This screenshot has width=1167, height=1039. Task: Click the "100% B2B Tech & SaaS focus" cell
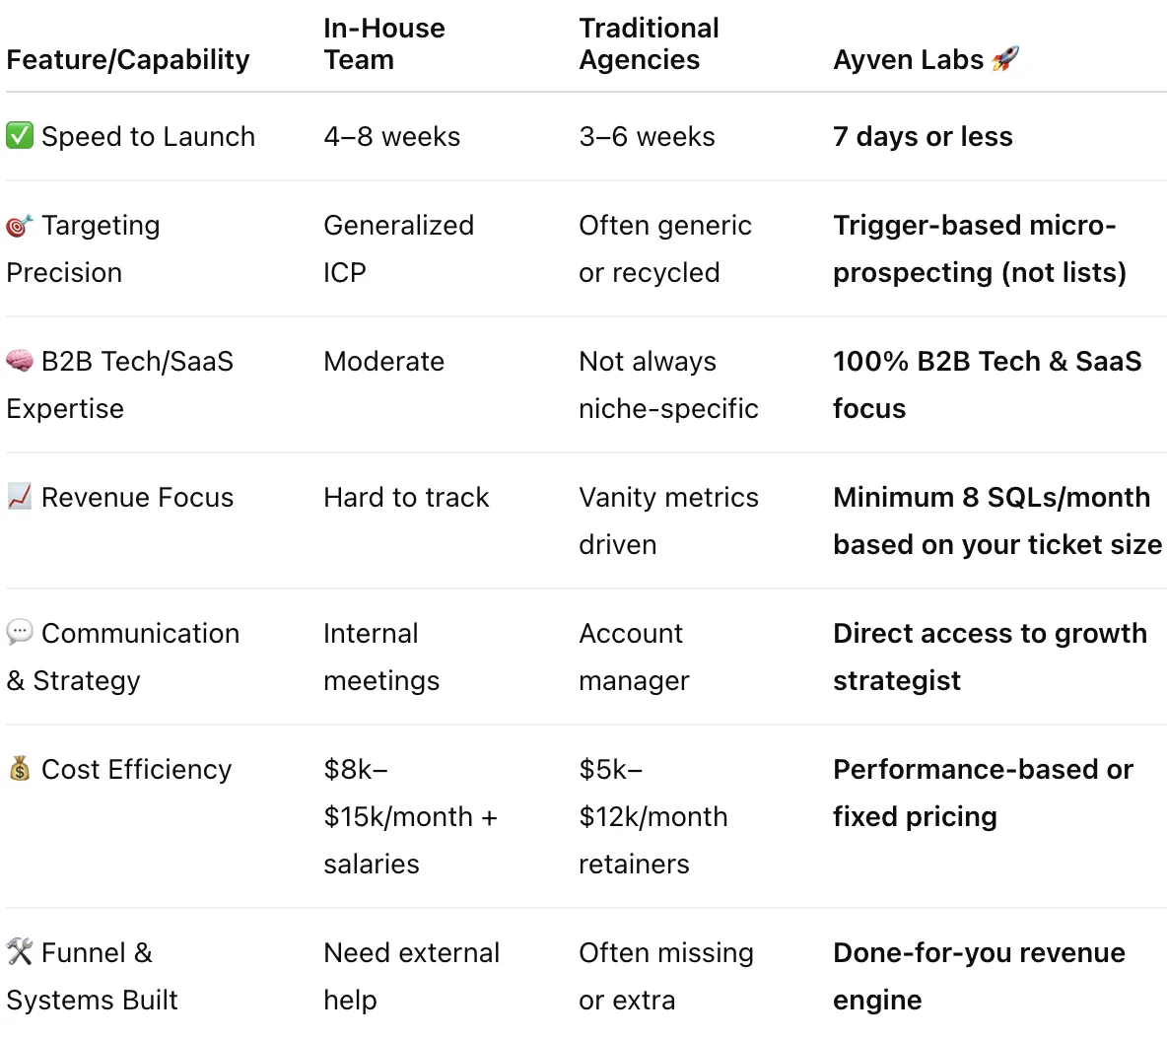(987, 384)
